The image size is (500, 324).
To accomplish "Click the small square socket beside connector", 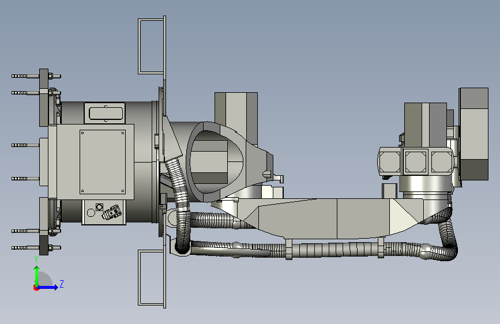I will 100,207.
